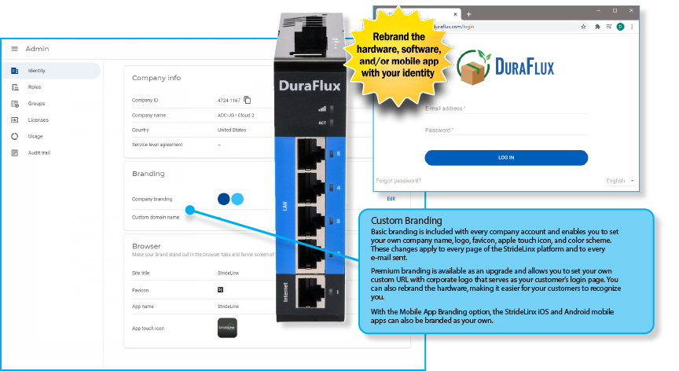
Task: Click the light blue company branding swatch
Action: (x=237, y=199)
